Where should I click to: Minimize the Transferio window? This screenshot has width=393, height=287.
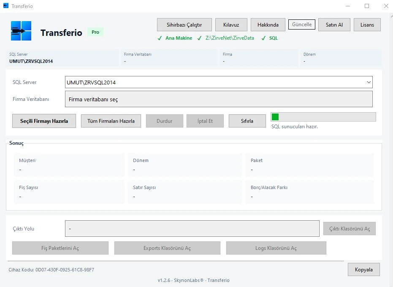coord(348,6)
